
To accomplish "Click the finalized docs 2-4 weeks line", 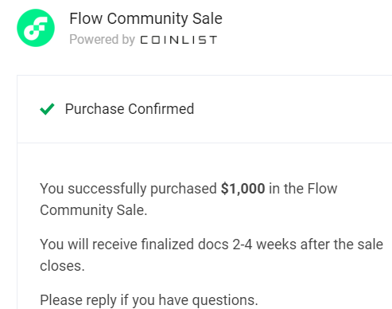I will (x=212, y=244).
